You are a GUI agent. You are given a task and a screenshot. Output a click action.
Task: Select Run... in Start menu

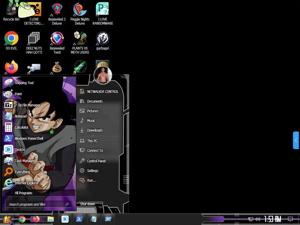[x=100, y=180]
